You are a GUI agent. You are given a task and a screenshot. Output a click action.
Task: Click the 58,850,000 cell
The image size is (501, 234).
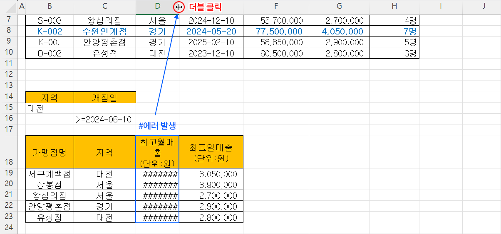(x=276, y=42)
